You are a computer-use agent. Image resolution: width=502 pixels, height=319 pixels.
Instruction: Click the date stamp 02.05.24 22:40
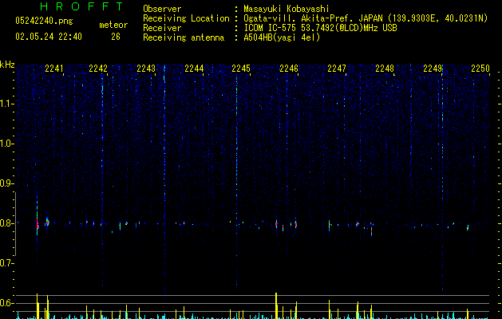point(49,37)
